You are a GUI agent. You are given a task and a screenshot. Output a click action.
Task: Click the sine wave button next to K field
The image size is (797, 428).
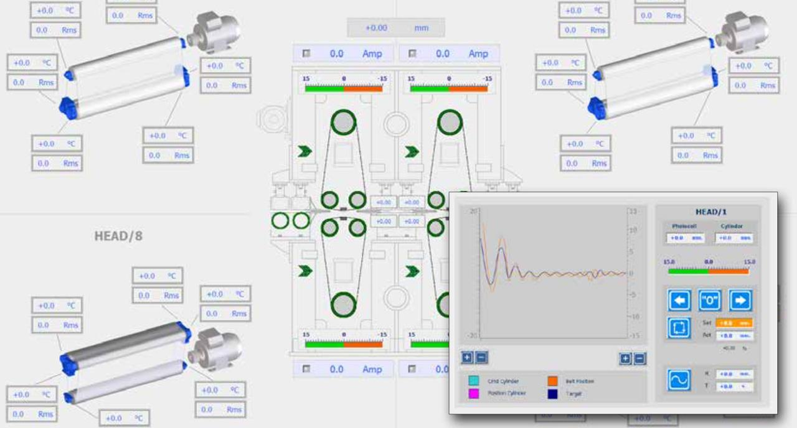click(679, 379)
